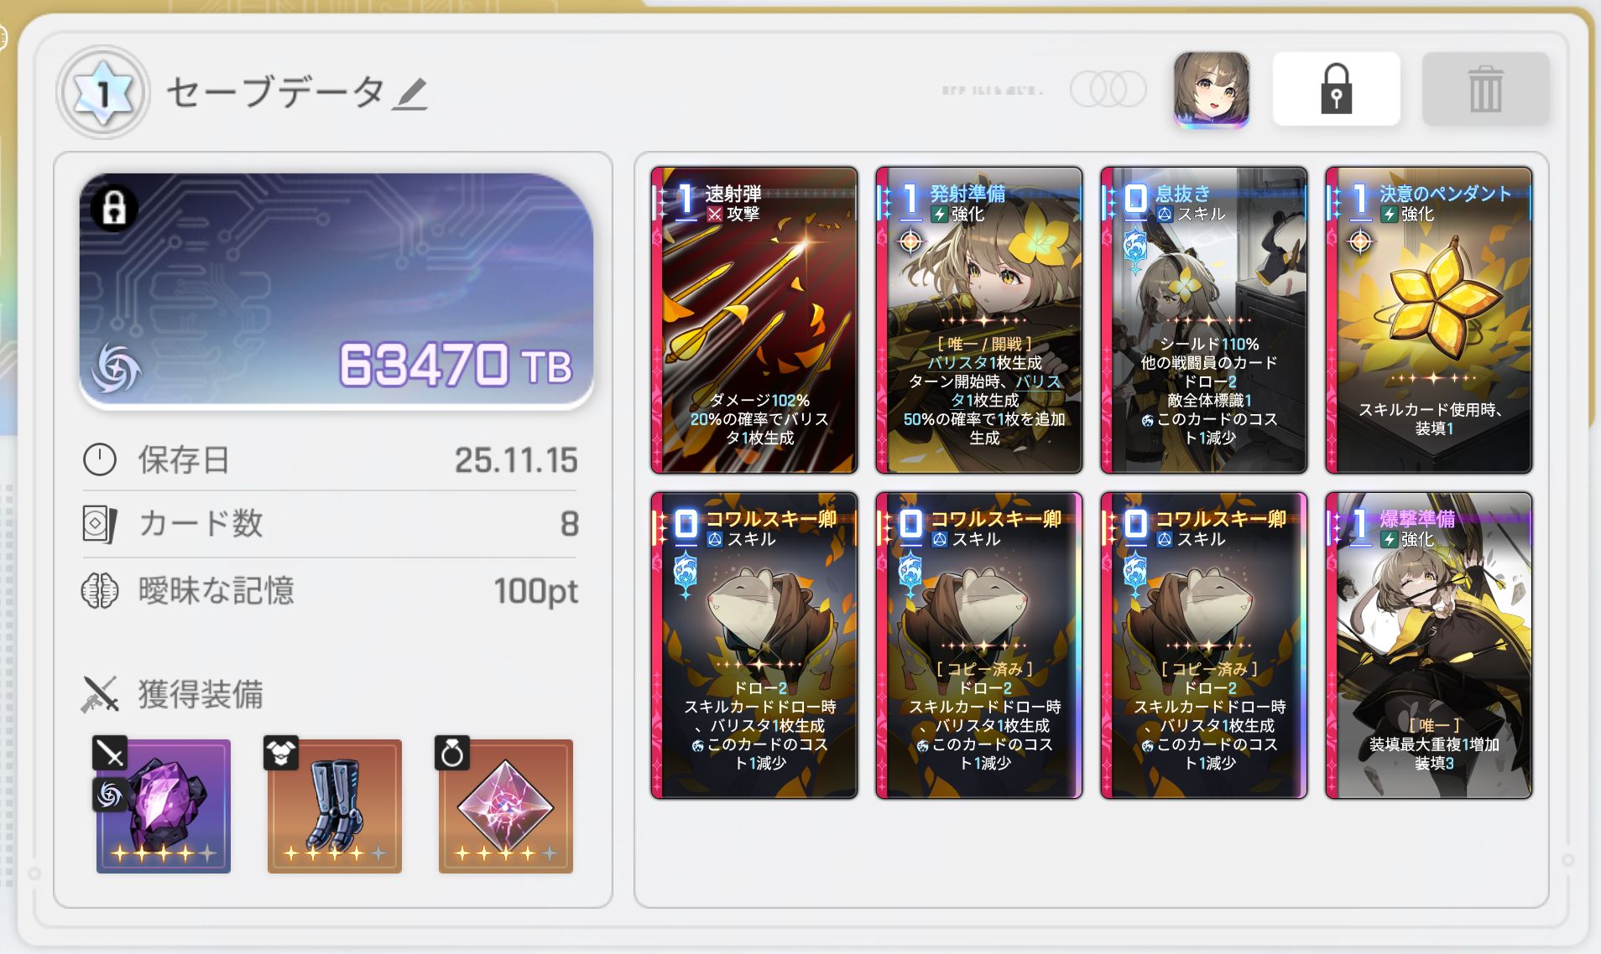Open the 息抜き skill card
Viewport: 1601px width, 954px height.
[1204, 319]
